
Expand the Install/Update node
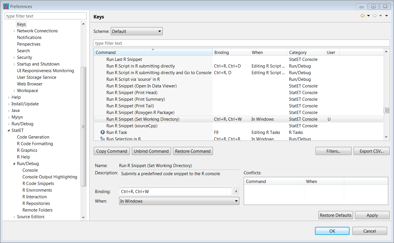9,104
